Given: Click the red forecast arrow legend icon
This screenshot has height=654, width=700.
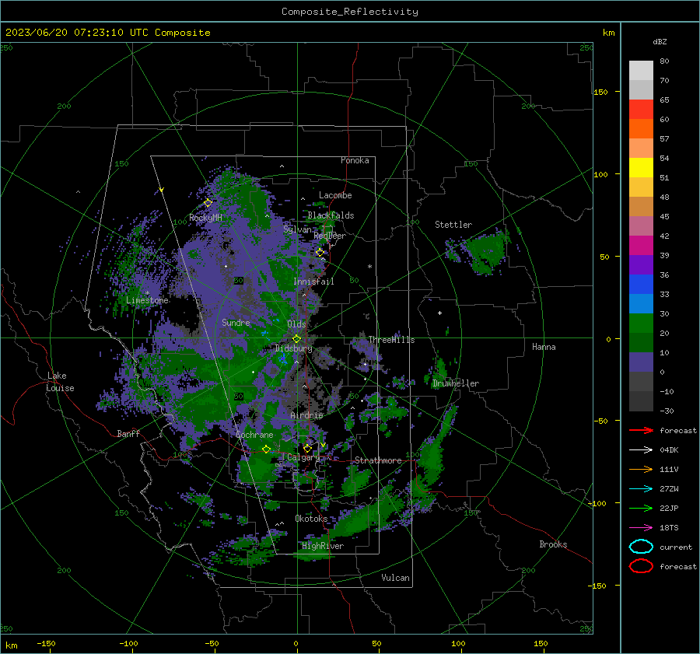Looking at the screenshot, I should pos(641,430).
